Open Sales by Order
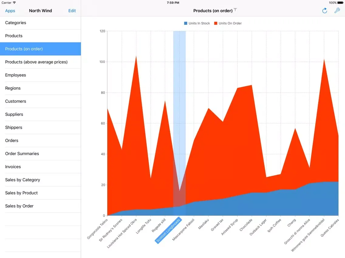This screenshot has width=345, height=258. [x=40, y=206]
